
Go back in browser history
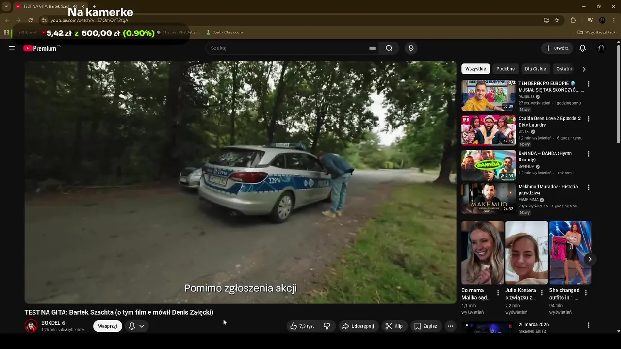click(7, 20)
